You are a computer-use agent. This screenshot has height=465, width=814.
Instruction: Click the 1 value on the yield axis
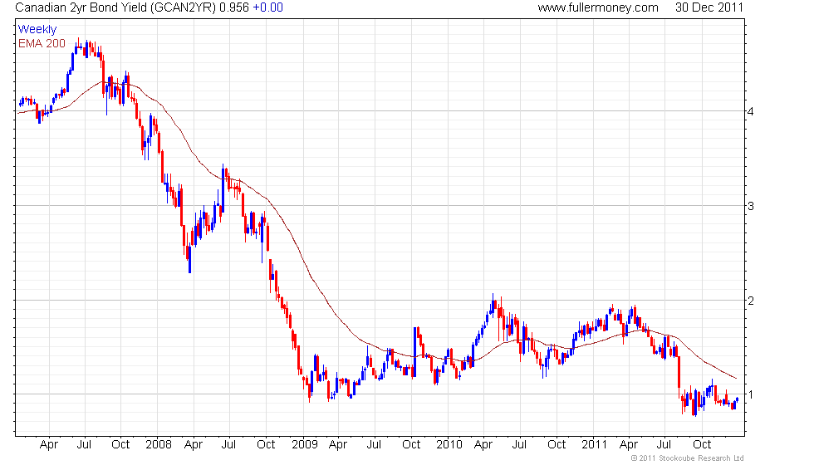point(751,394)
